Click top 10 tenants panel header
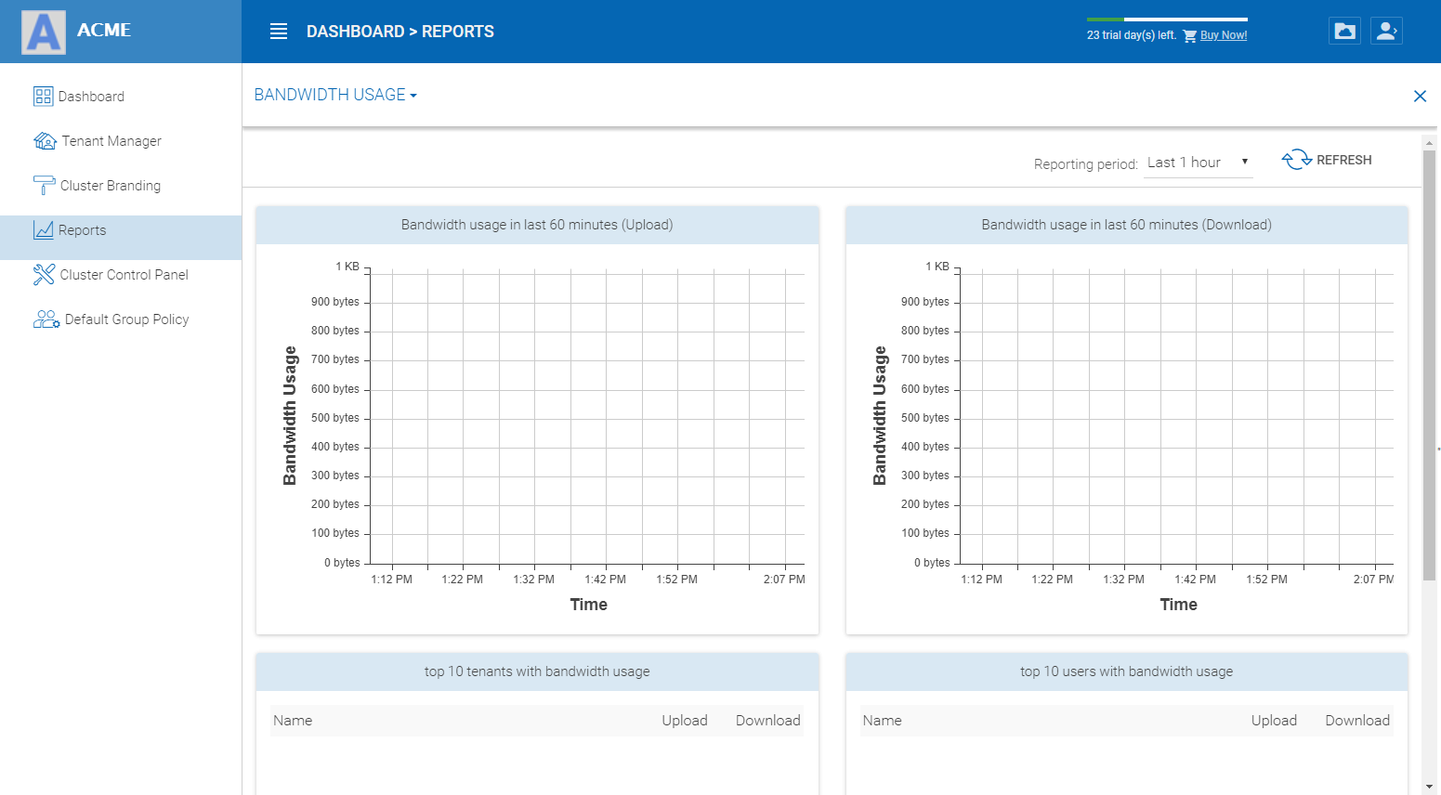This screenshot has height=795, width=1441. point(537,671)
